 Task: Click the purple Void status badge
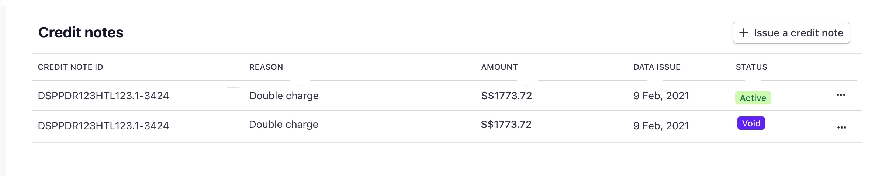coord(751,123)
